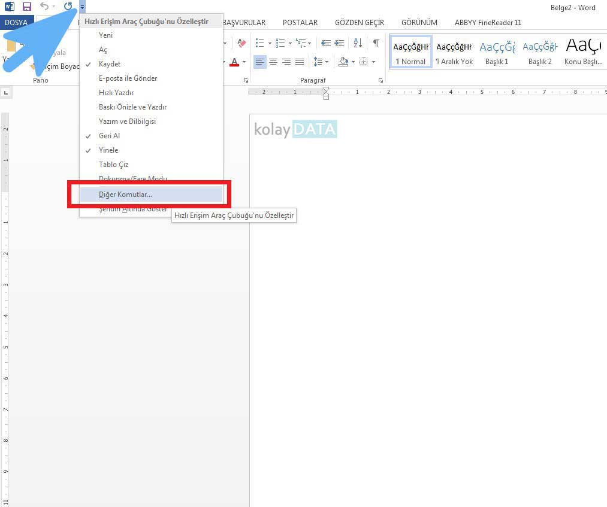Open the shading bucket icon
Viewport: 607px width, 507px height.
point(343,62)
